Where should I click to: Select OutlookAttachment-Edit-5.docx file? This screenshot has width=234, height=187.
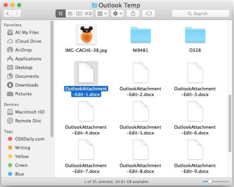(140, 111)
